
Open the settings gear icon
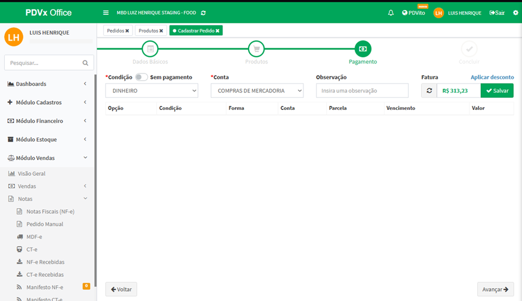click(516, 12)
